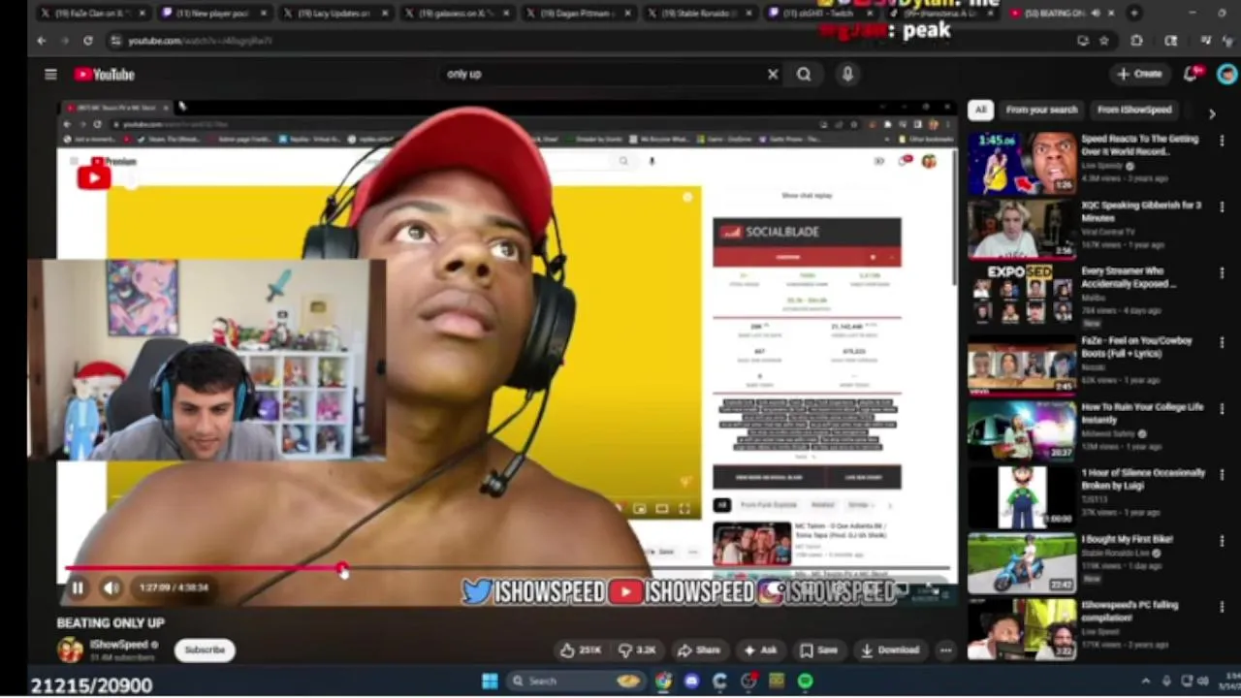Click the Share button
This screenshot has width=1241, height=698.
click(x=699, y=650)
